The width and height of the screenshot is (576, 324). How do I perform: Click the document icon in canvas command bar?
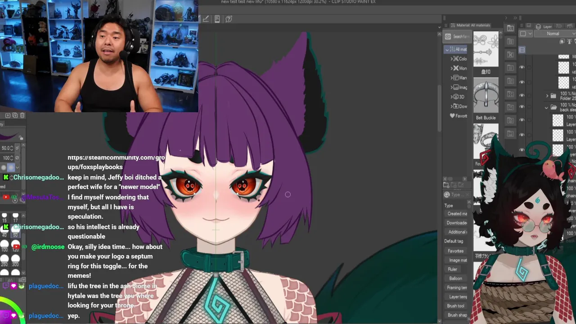[217, 19]
